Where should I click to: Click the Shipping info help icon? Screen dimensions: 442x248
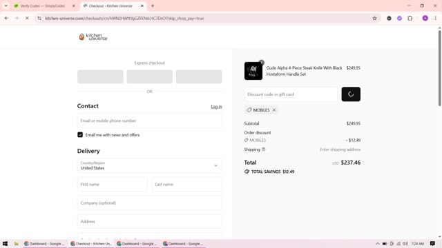(264, 149)
